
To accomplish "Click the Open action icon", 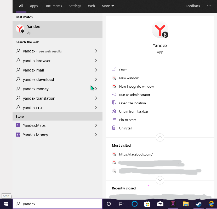I will coord(114,69).
